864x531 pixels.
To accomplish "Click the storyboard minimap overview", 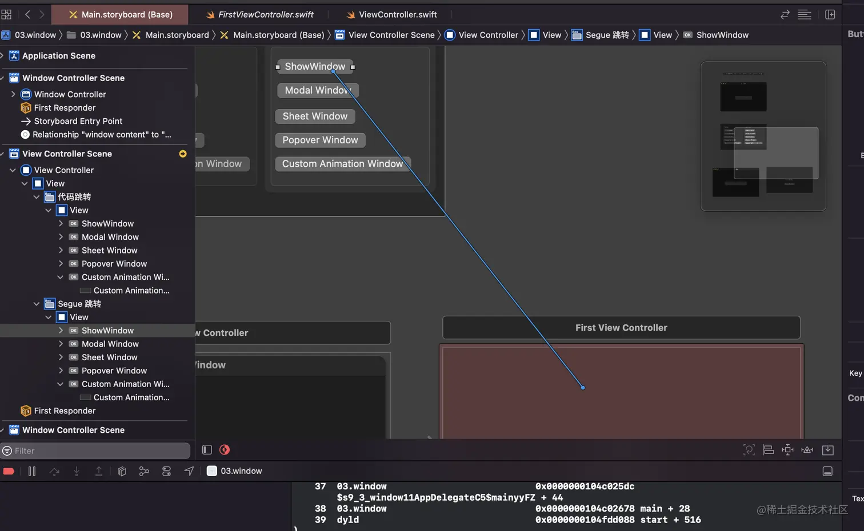I will (763, 136).
